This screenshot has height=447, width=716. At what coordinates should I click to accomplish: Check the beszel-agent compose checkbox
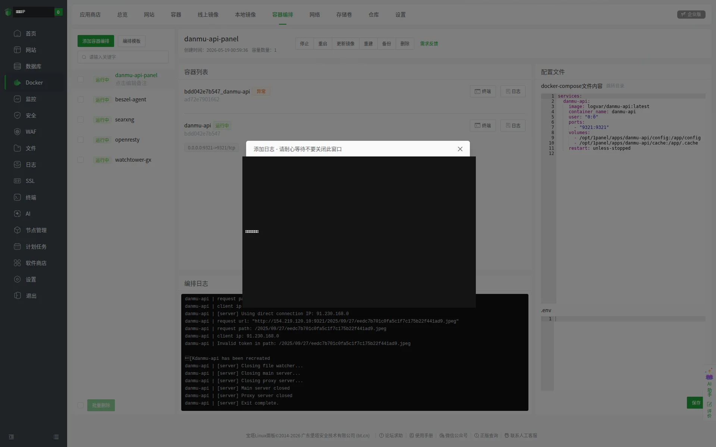81,99
